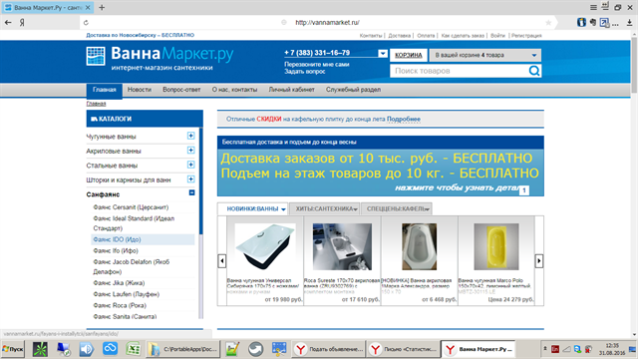Click the Перезвоните мне сами link
The width and height of the screenshot is (638, 359).
[x=317, y=64]
